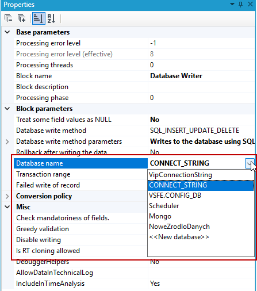Collapse the Misc section
The width and height of the screenshot is (257, 291).
(x=7, y=207)
